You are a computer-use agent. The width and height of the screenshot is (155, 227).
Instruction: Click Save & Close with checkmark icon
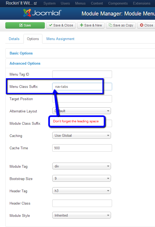61,25
